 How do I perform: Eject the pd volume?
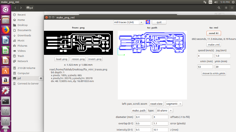point(41,78)
